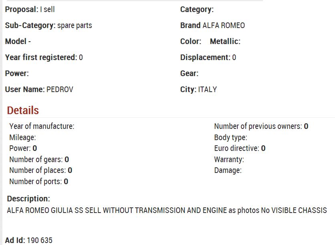Click the ALFA ROMEO brand value
This screenshot has width=335, height=245.
tap(224, 26)
